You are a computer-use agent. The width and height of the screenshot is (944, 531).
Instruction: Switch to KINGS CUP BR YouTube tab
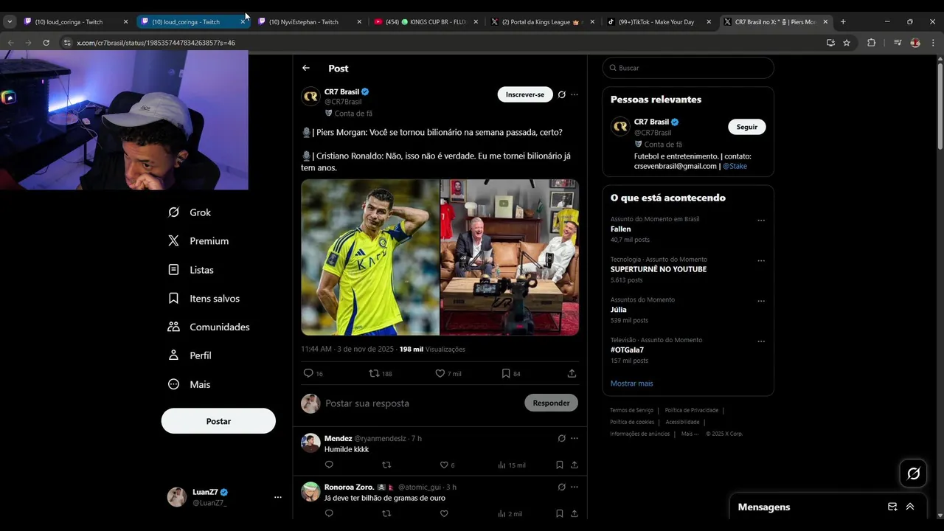click(426, 22)
